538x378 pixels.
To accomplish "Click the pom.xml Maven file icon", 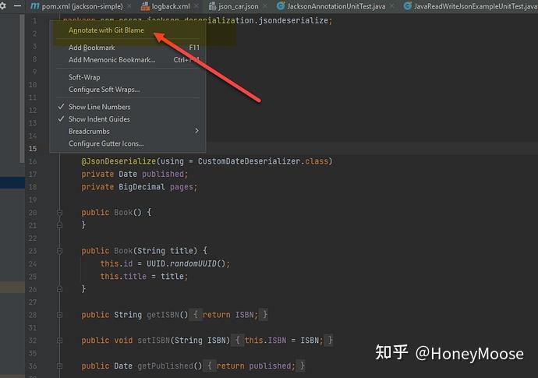I will [x=35, y=5].
